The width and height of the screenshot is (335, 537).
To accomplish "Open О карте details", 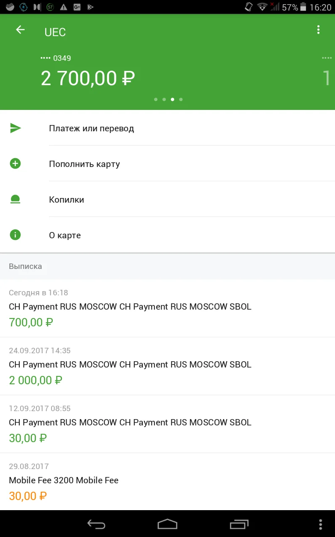I will pyautogui.click(x=65, y=235).
